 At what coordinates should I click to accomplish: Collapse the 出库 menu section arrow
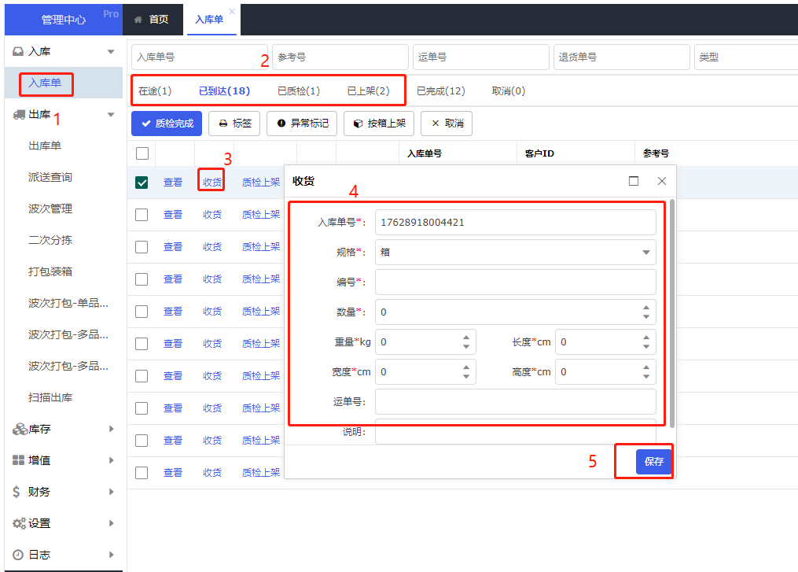pyautogui.click(x=111, y=115)
